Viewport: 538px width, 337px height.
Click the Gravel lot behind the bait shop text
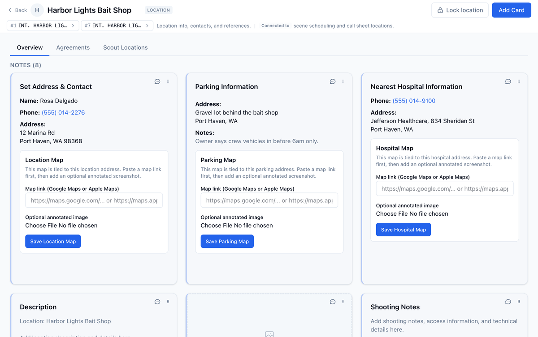[237, 112]
